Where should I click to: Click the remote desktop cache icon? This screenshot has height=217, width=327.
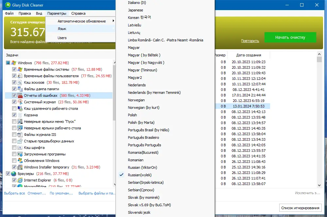tap(20, 108)
